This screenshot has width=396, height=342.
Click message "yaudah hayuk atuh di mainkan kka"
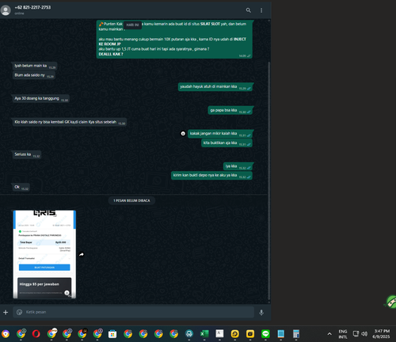215,87
